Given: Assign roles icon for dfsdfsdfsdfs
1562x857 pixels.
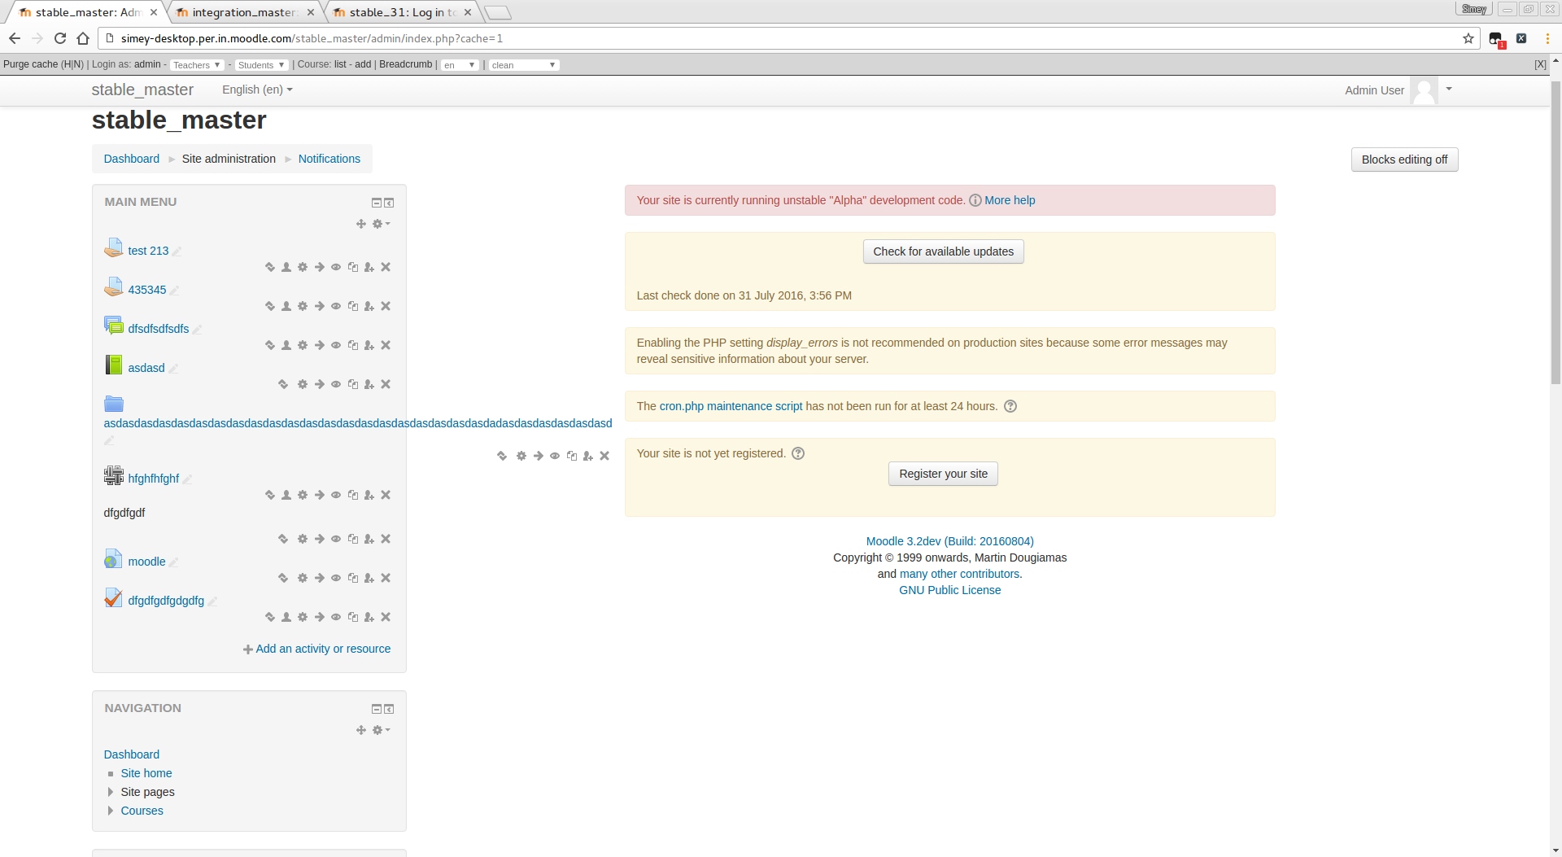Looking at the screenshot, I should pyautogui.click(x=369, y=345).
